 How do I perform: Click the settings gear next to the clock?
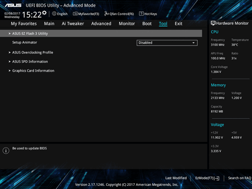tap(45, 13)
